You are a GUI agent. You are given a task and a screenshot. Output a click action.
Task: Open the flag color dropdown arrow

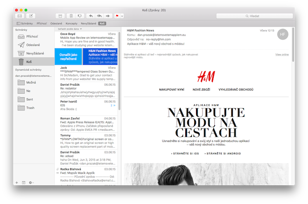[122, 16]
